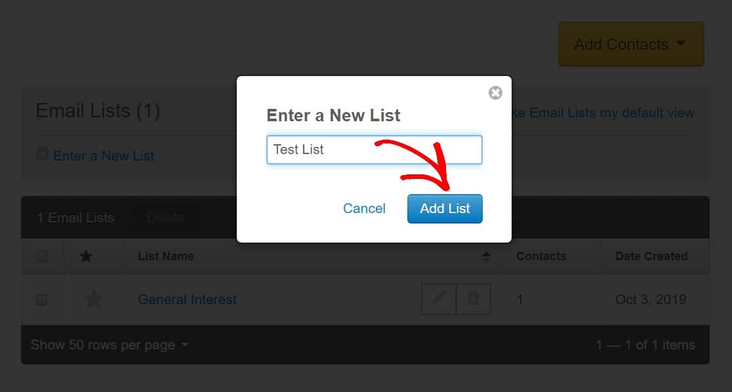Make Email Lists my default view
Viewport: 732px width, 392px height.
[x=603, y=113]
